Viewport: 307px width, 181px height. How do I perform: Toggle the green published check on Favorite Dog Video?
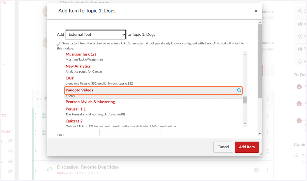coord(256,170)
